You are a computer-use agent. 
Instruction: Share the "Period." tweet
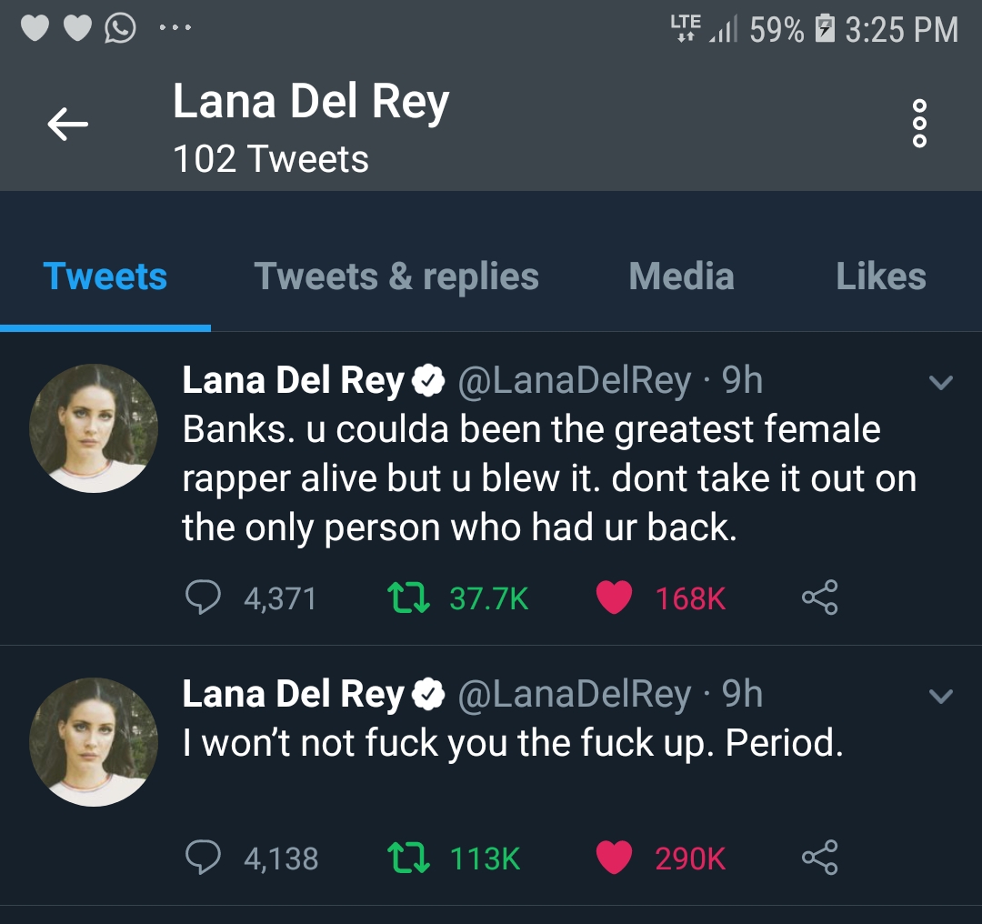click(819, 858)
